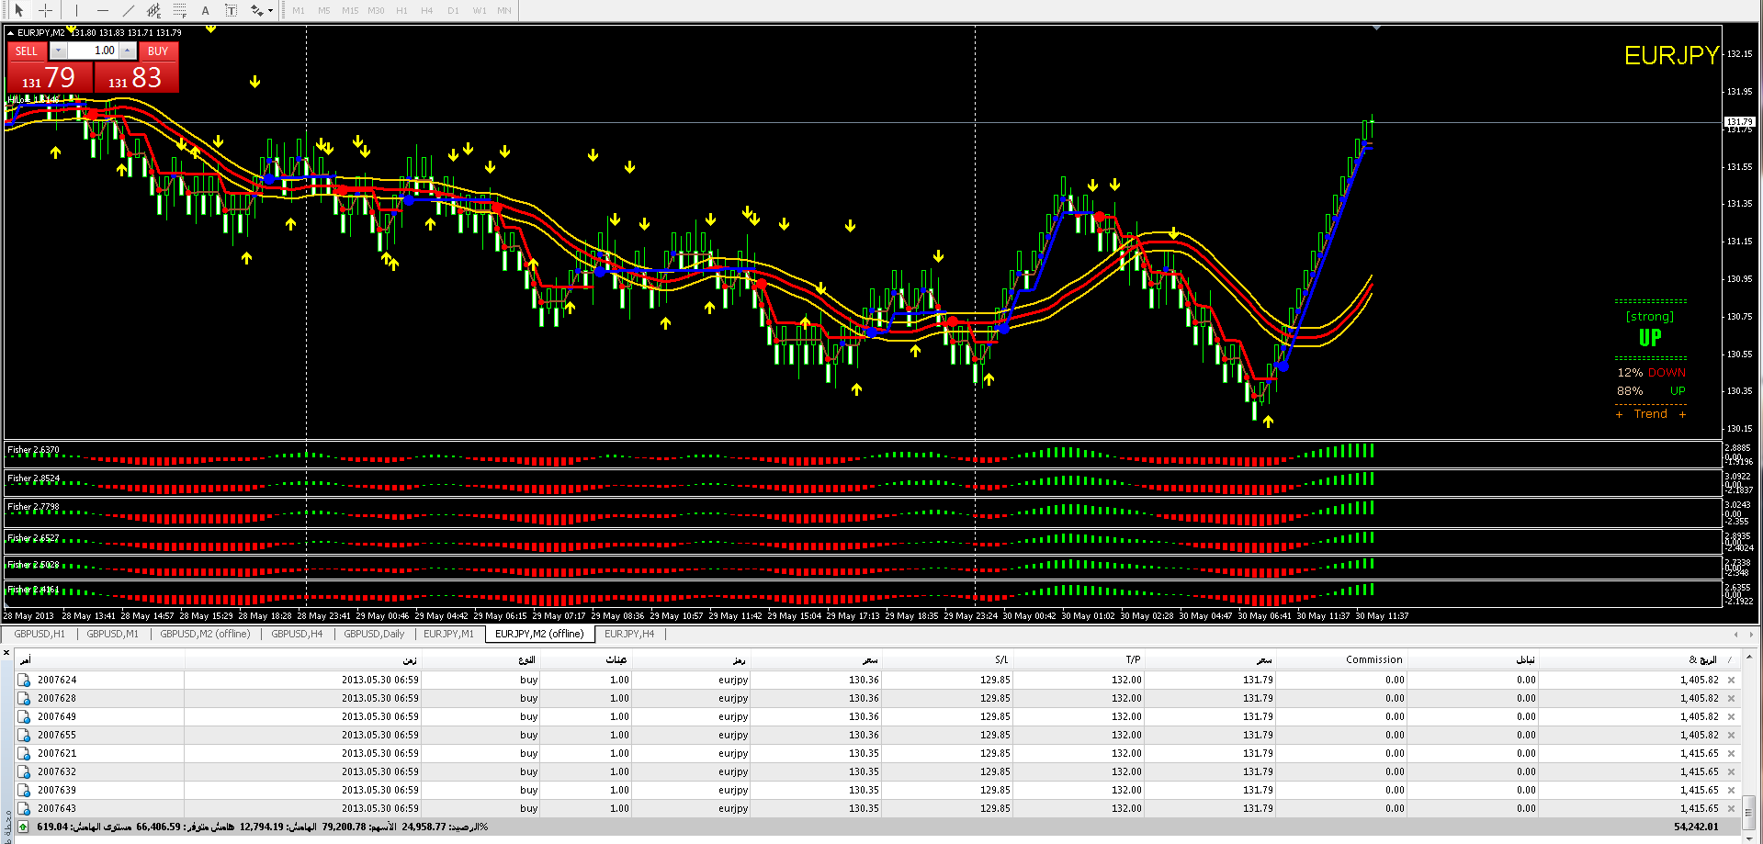Select the Equidistant Channel tool
Screen dimensions: 1763x844
click(153, 10)
